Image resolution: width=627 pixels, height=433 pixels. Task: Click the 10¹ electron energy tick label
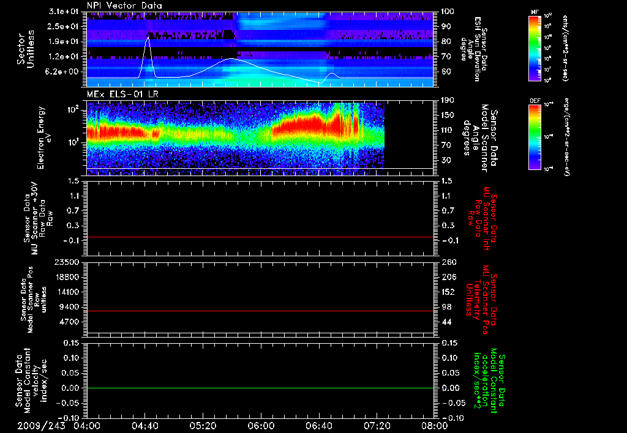coord(73,142)
